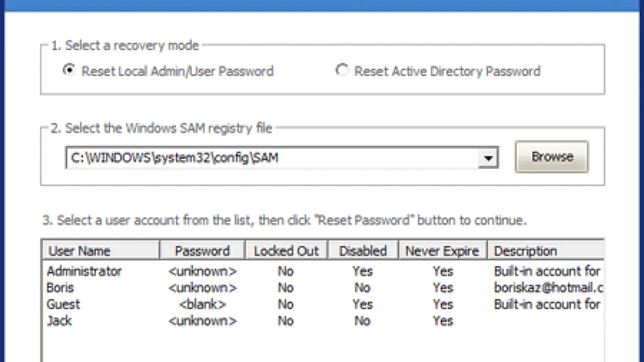Click Never Expire Yes cell for Jack
Screen dimensions: 644x362
(x=443, y=321)
